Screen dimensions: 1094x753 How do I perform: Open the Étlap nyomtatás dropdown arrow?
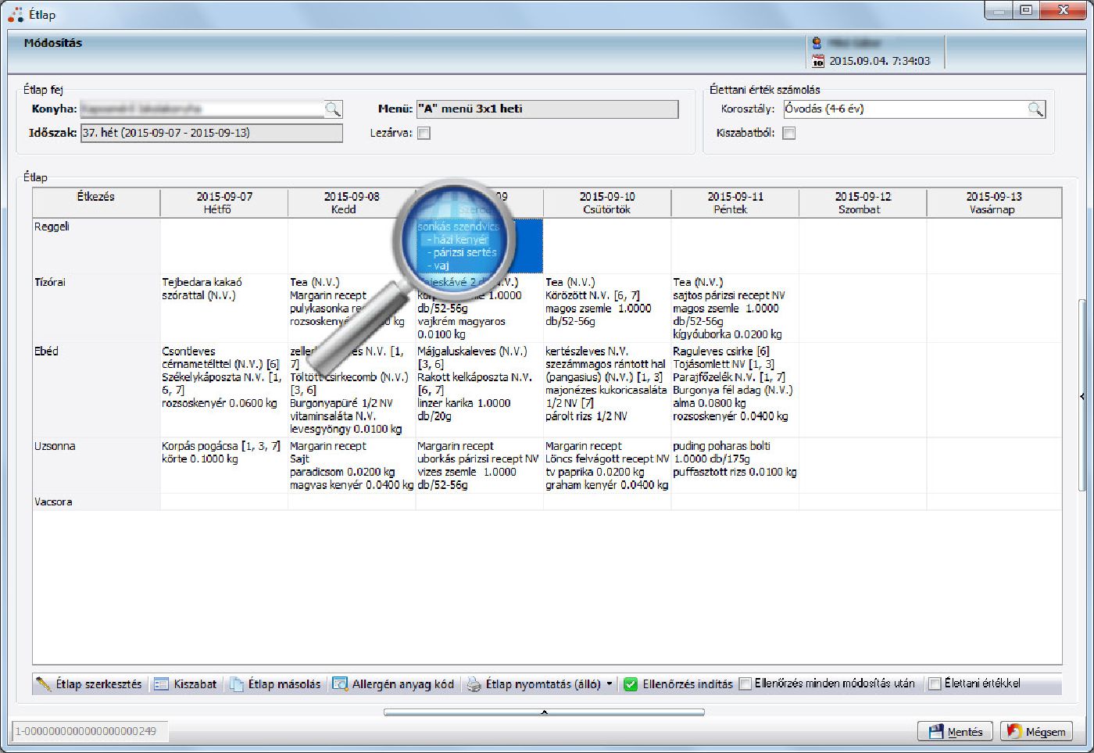tap(610, 684)
